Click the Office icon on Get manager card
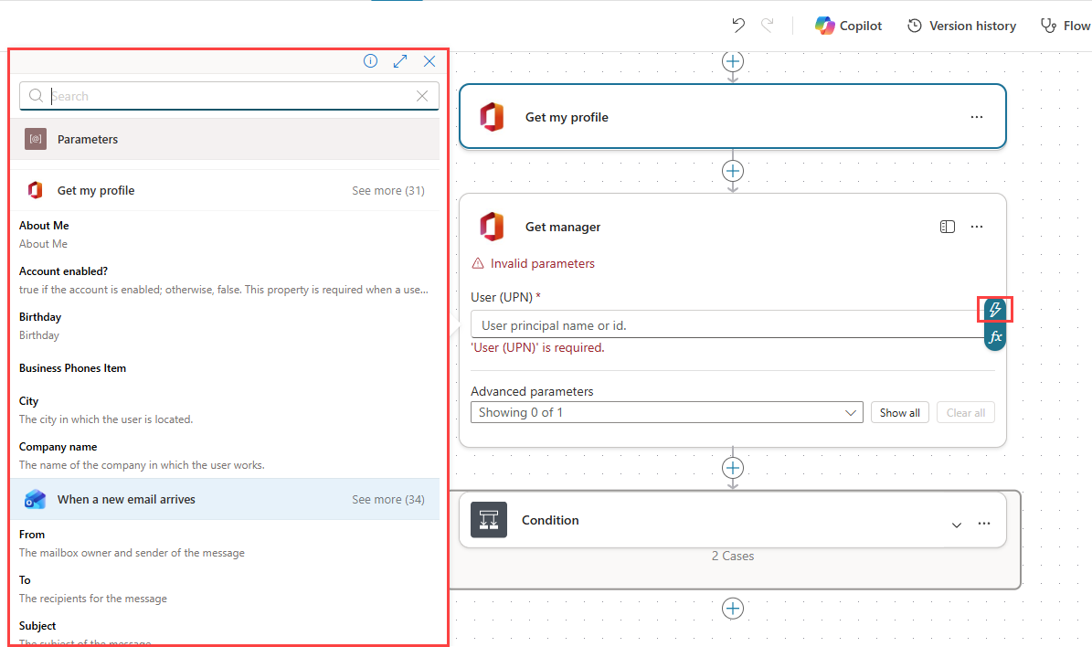 (492, 227)
